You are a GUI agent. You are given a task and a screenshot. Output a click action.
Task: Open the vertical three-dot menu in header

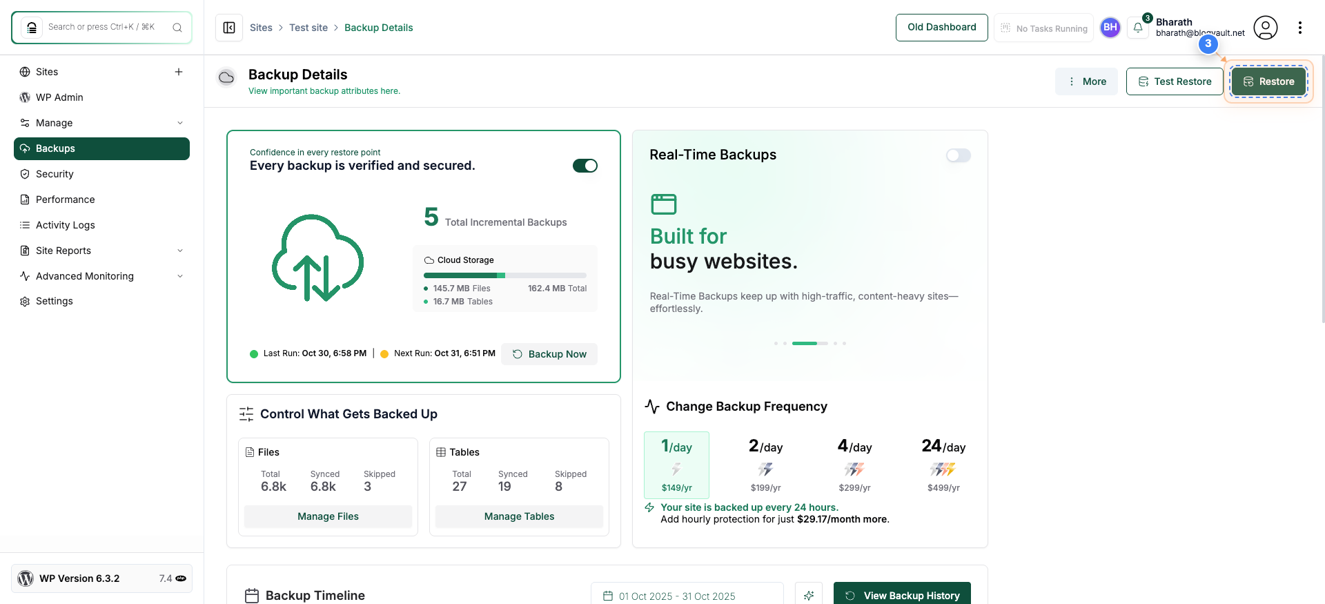(1300, 28)
